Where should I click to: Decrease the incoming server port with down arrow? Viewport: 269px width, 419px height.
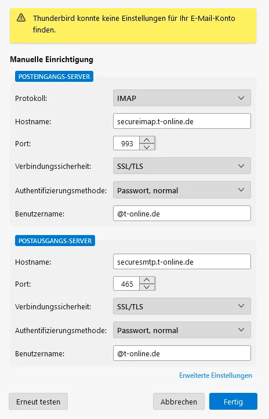[147, 147]
